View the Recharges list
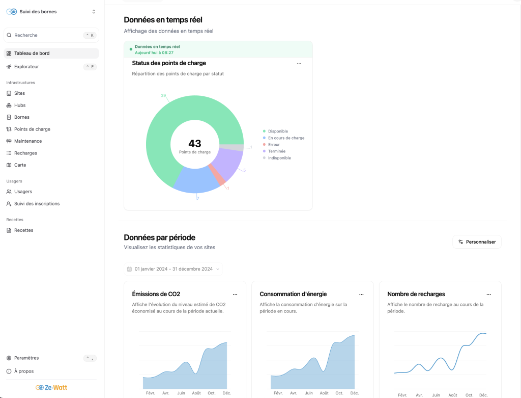This screenshot has height=398, width=521. click(26, 153)
